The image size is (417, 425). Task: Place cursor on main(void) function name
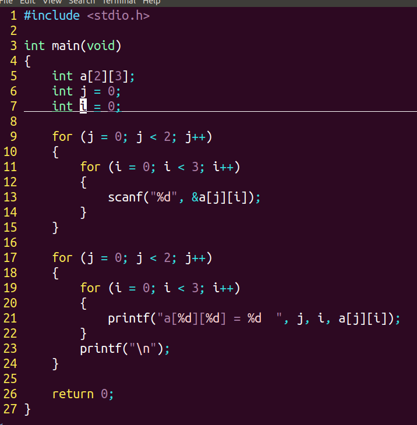point(87,45)
